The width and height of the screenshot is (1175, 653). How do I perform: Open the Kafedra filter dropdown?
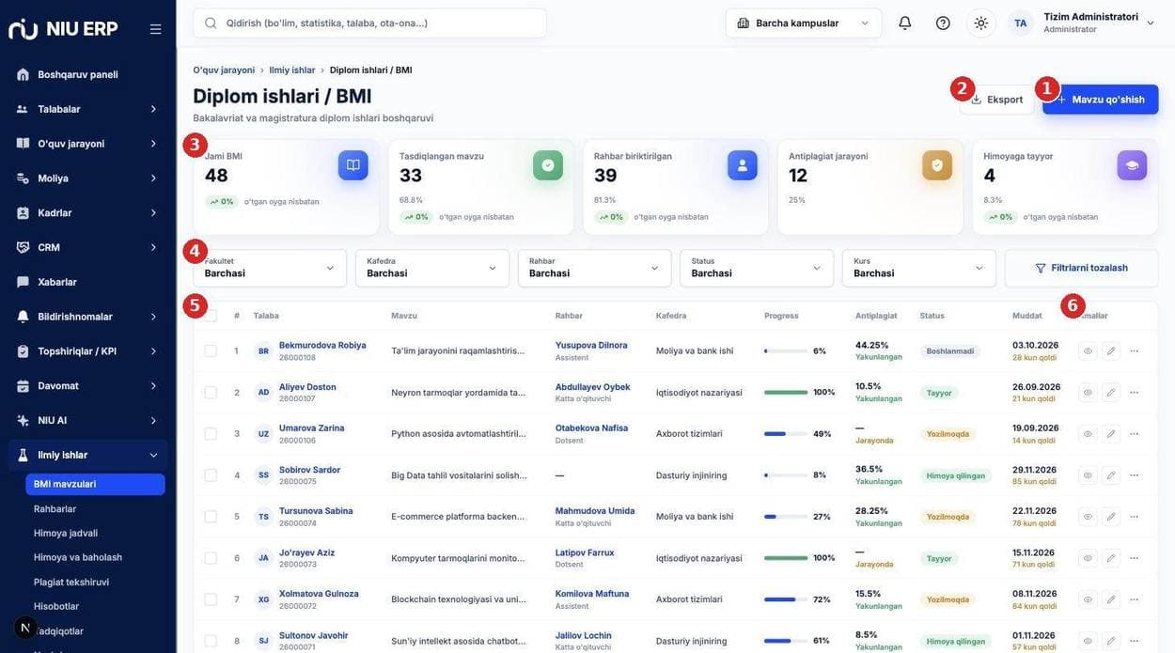(x=432, y=268)
